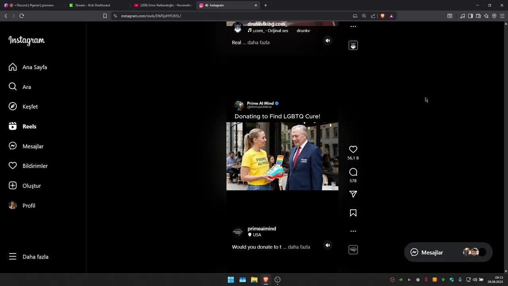508x286 pixels.
Task: Bookmark this page in address bar
Action: (x=105, y=16)
